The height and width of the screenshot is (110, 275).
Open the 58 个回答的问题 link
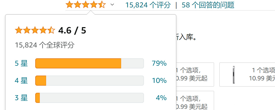[x=208, y=5]
